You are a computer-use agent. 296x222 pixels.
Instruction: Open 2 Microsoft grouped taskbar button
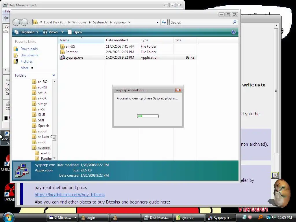62,218
